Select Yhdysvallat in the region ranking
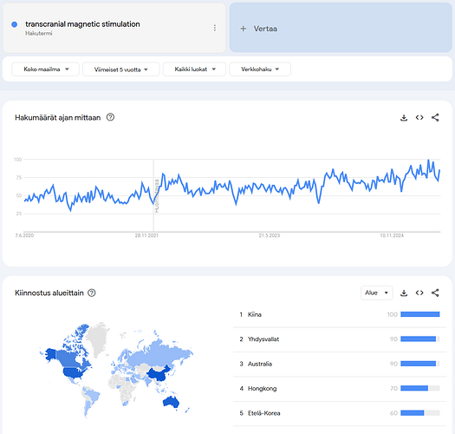455x434 pixels. point(340,339)
